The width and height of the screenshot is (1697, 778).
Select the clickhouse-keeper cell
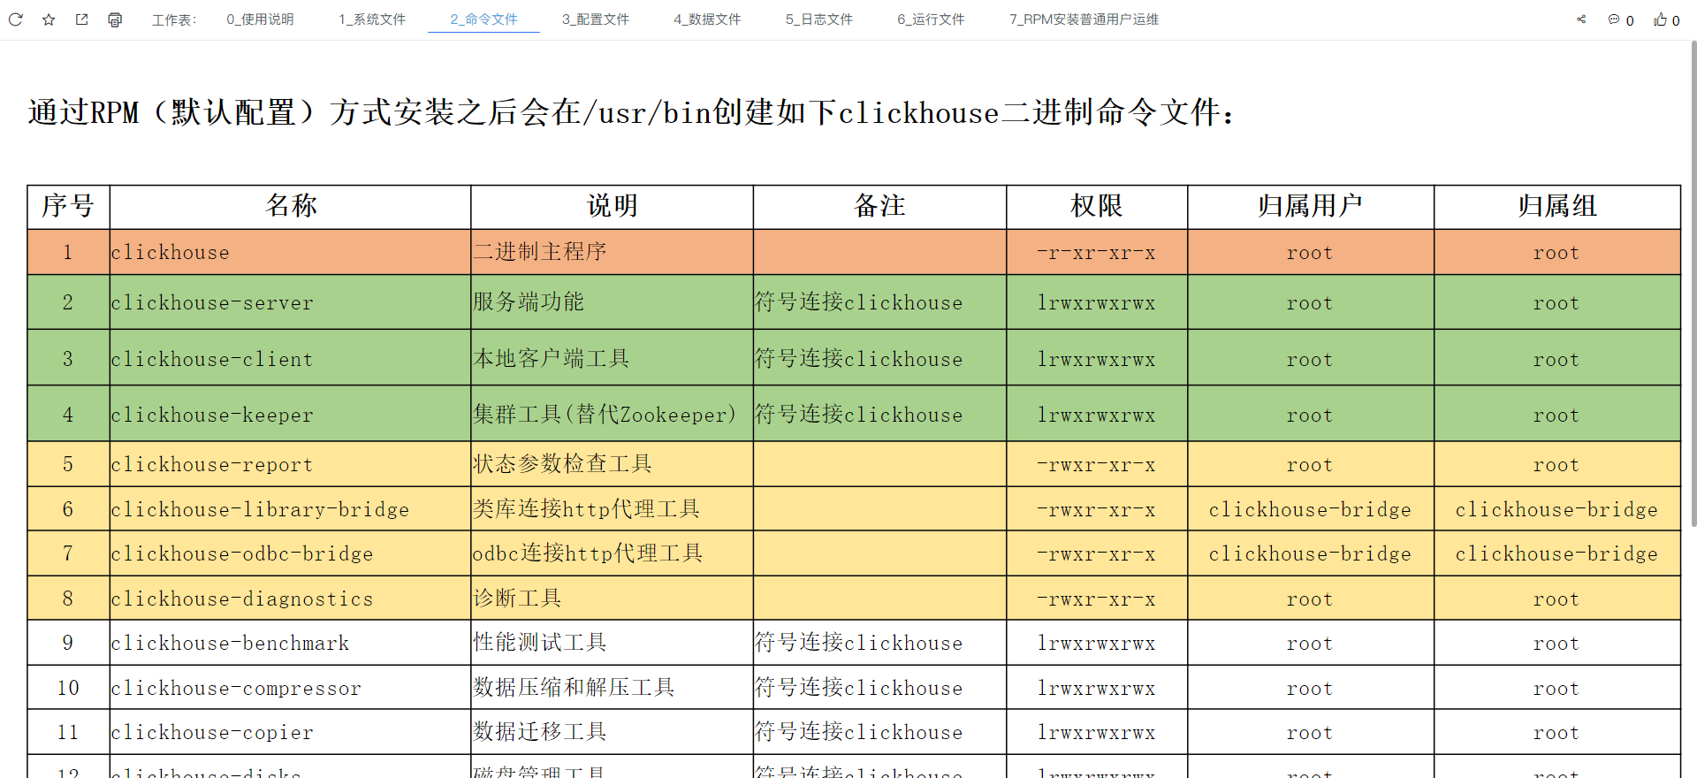(291, 414)
